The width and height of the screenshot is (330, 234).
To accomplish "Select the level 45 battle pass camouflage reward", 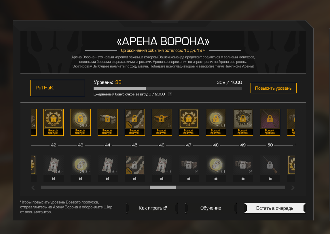I will click(135, 122).
